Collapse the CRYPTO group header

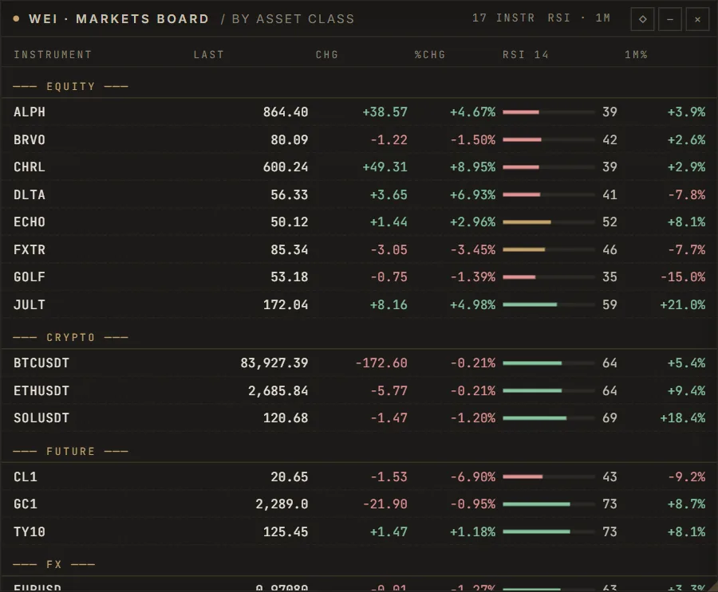70,338
